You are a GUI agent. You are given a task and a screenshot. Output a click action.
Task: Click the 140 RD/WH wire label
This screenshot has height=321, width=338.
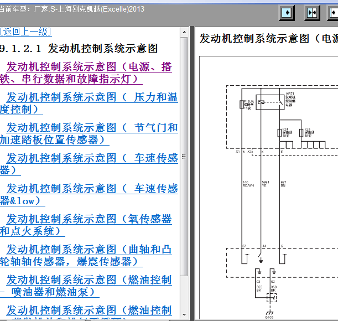pos(248,184)
